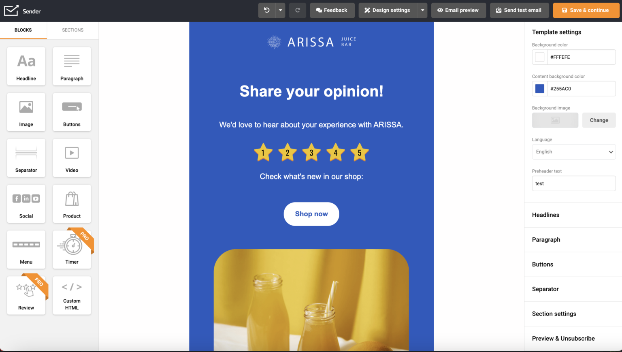
Task: Add a Custom HTML block
Action: (x=72, y=295)
